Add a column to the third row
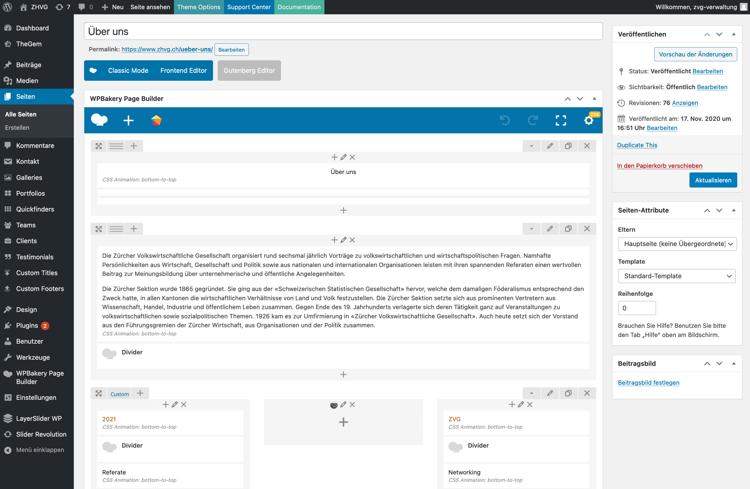 pyautogui.click(x=140, y=393)
